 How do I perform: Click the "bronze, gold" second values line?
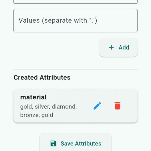(x=36, y=115)
